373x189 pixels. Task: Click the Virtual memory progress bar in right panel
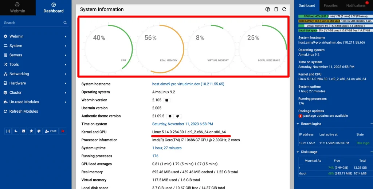pyautogui.click(x=335, y=26)
